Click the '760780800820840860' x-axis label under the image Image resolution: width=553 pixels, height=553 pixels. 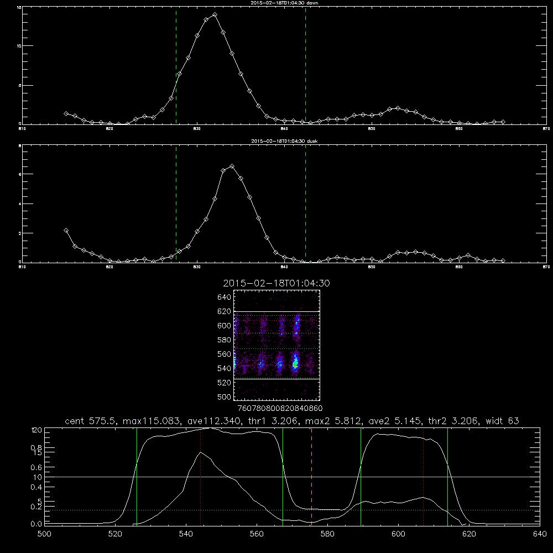(x=280, y=409)
